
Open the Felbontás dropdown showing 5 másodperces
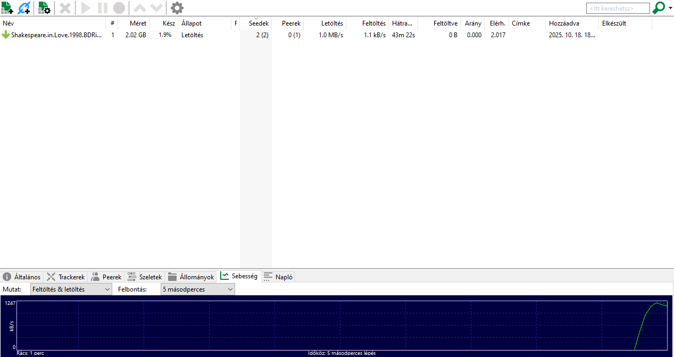197,289
